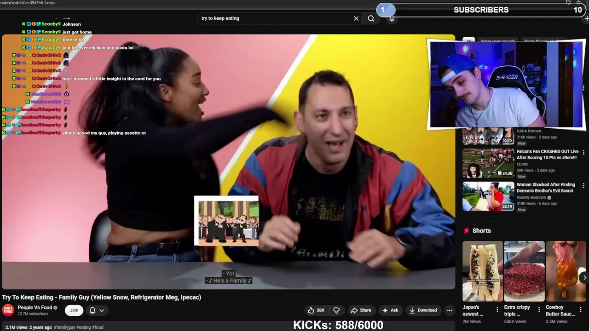Like the video with the thumbs up (38K)
Screen dimensions: 589x331
coord(316,310)
